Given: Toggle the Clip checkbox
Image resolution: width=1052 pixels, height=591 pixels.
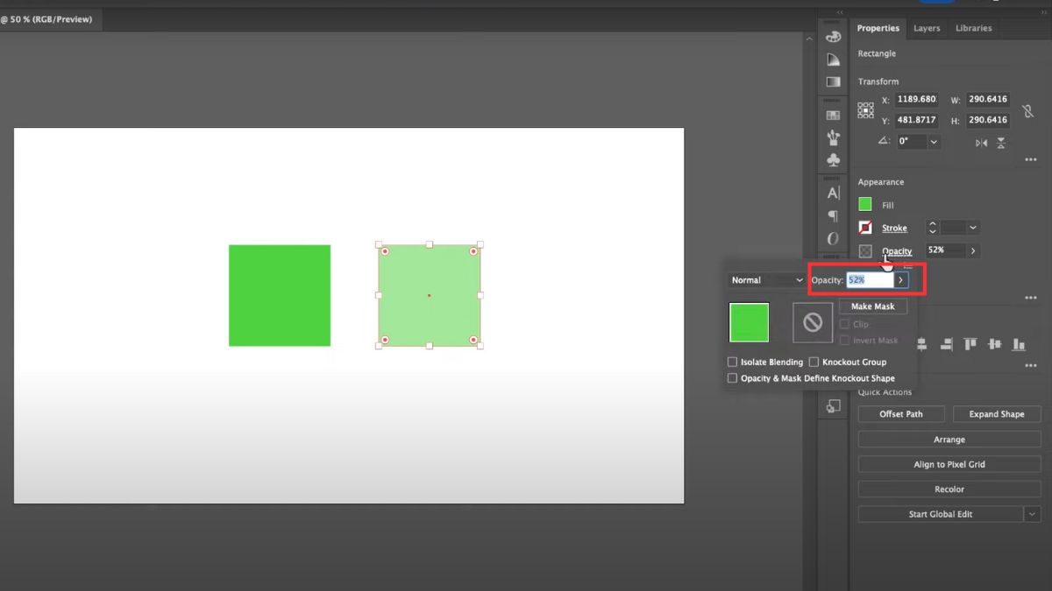Looking at the screenshot, I should pos(844,324).
